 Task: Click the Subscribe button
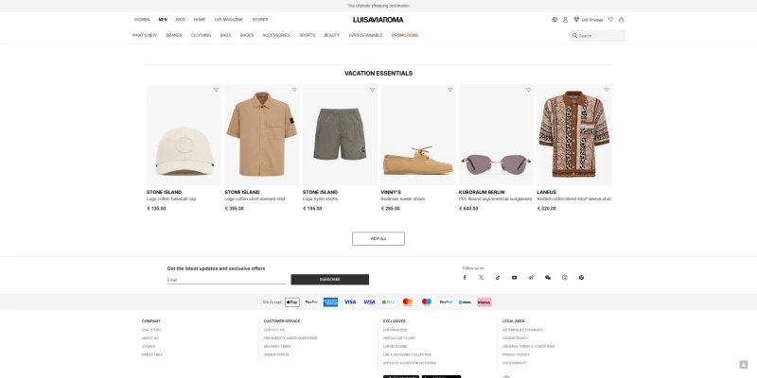[329, 280]
